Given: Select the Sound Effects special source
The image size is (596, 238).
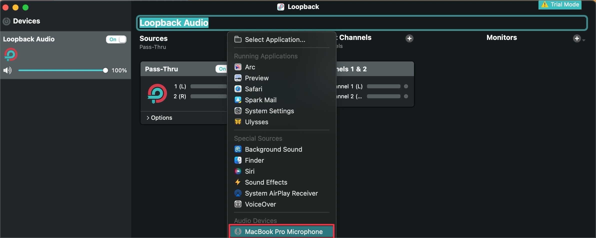Looking at the screenshot, I should coord(266,182).
